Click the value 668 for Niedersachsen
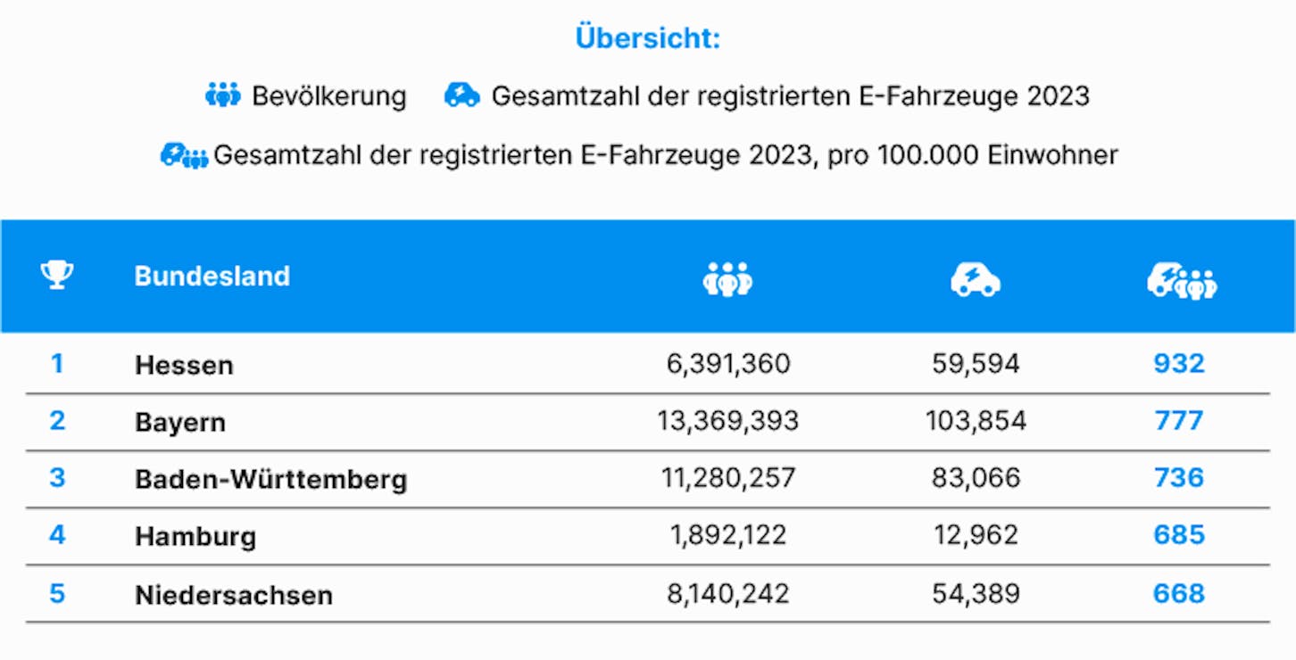This screenshot has height=660, width=1296. [1179, 593]
